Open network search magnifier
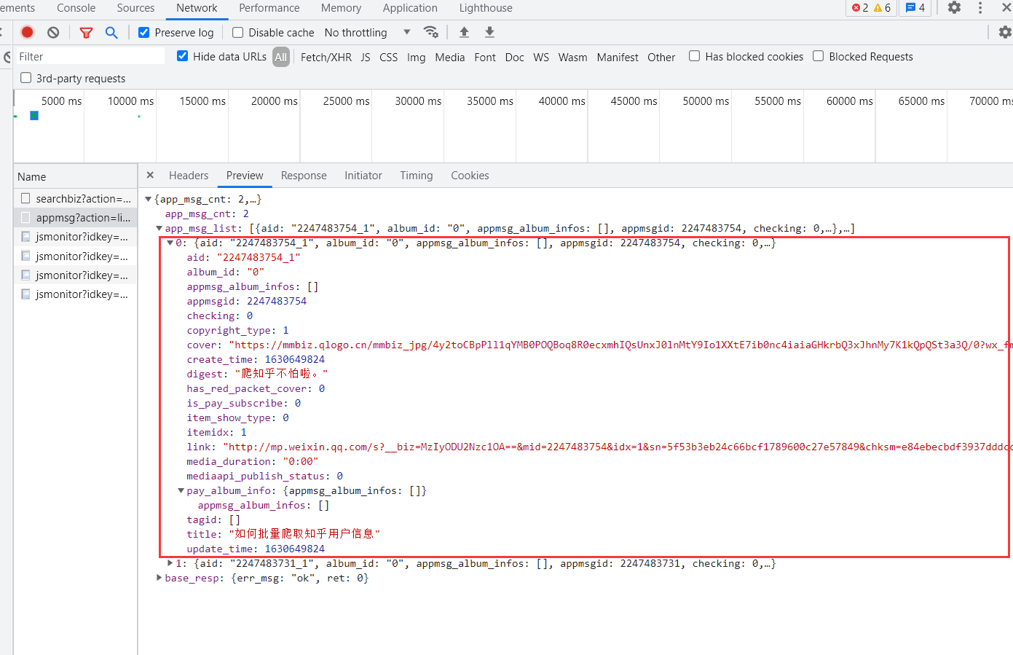The image size is (1013, 655). pyautogui.click(x=111, y=32)
